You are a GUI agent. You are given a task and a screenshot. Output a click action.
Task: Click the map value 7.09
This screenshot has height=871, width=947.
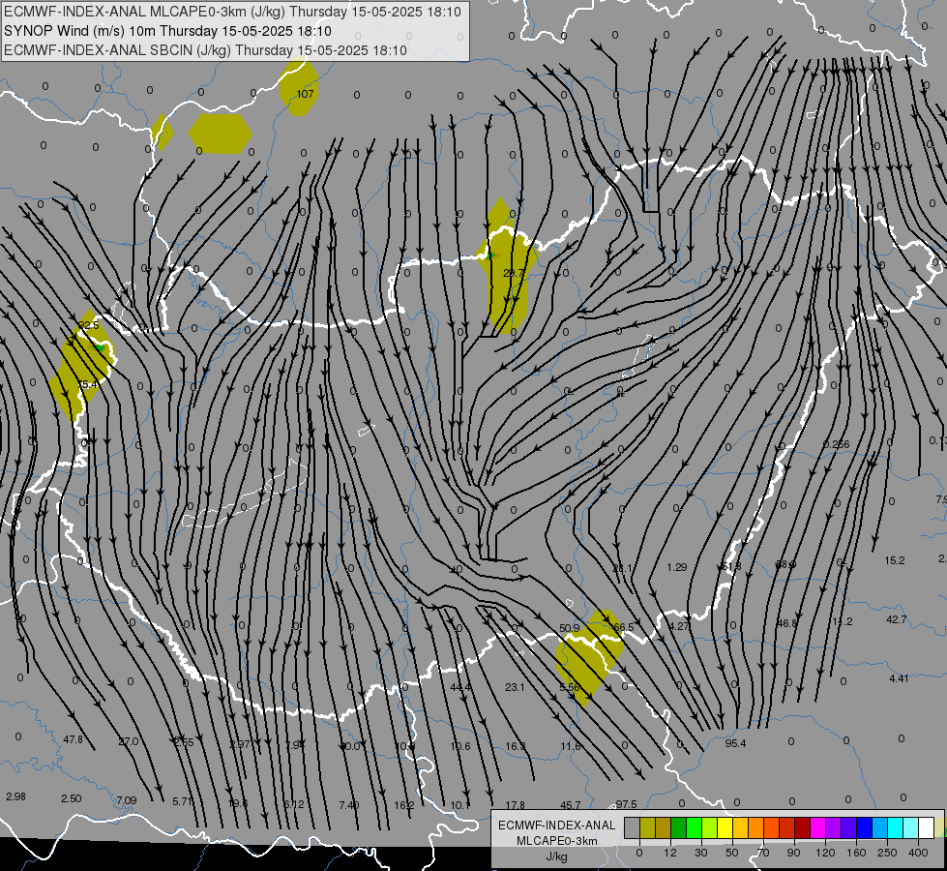[x=126, y=800]
